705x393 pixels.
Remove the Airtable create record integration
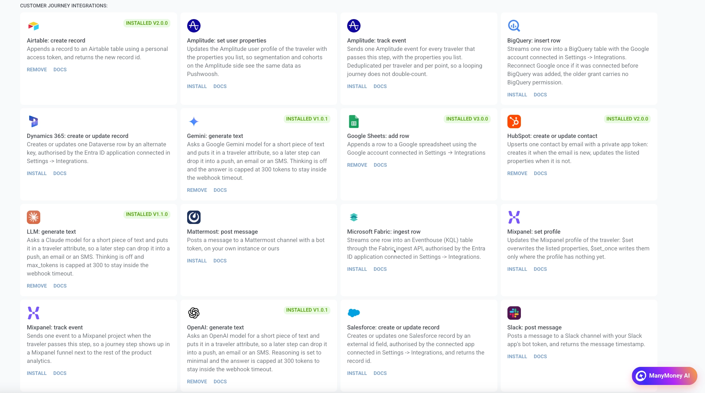pyautogui.click(x=37, y=70)
